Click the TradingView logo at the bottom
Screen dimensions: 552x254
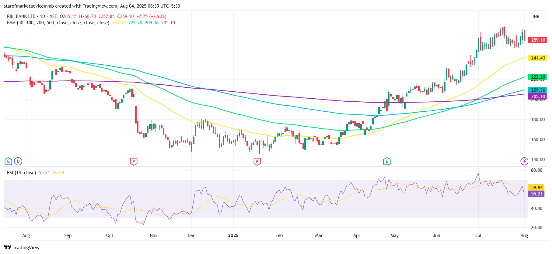[22, 247]
